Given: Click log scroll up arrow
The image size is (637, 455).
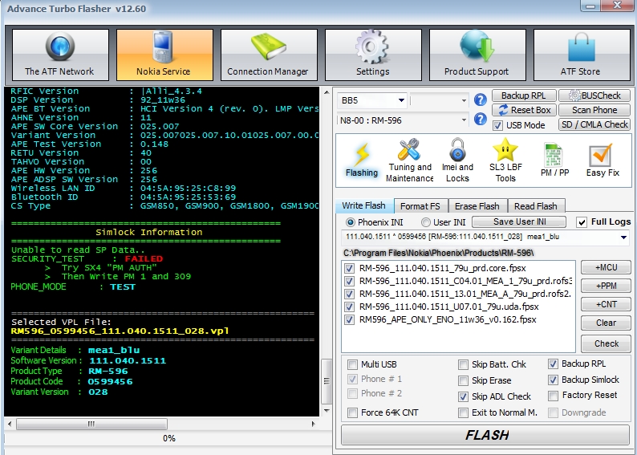Looking at the screenshot, I should click(x=327, y=93).
